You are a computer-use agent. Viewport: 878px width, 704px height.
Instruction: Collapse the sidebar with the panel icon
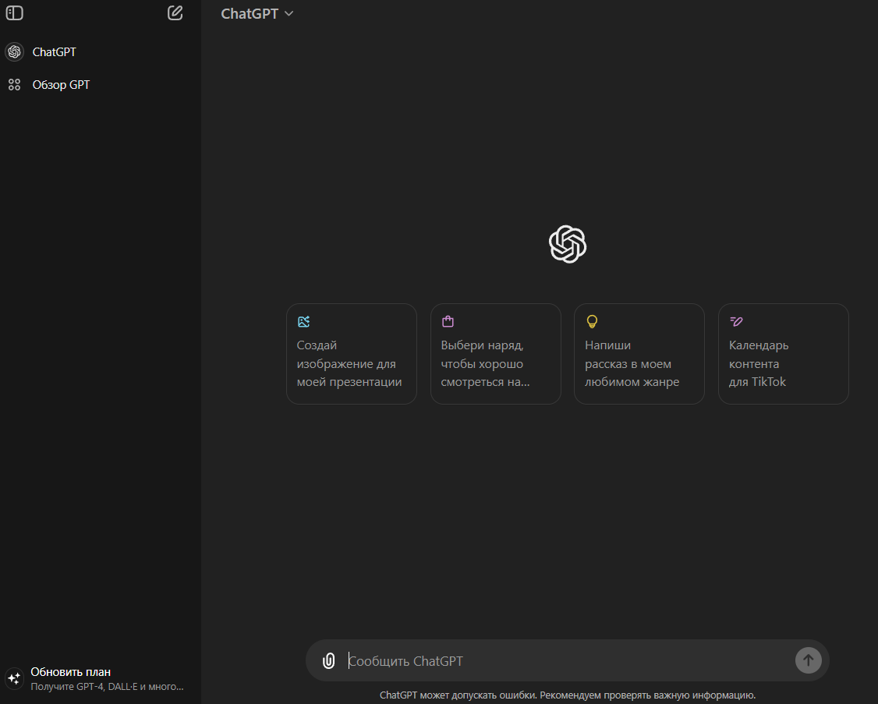point(15,13)
